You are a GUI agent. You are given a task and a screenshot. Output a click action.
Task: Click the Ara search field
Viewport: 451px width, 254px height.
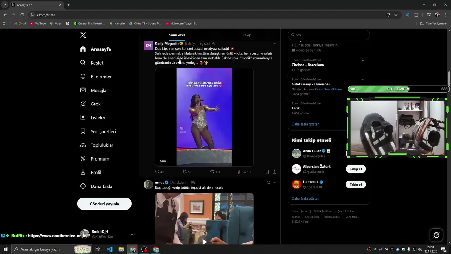329,35
